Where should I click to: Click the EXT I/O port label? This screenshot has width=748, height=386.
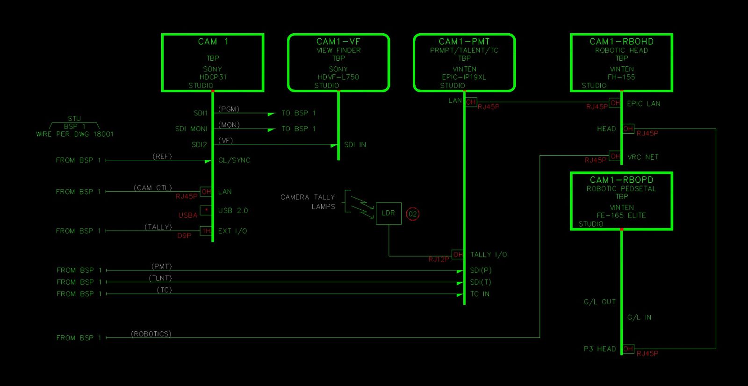coord(232,231)
